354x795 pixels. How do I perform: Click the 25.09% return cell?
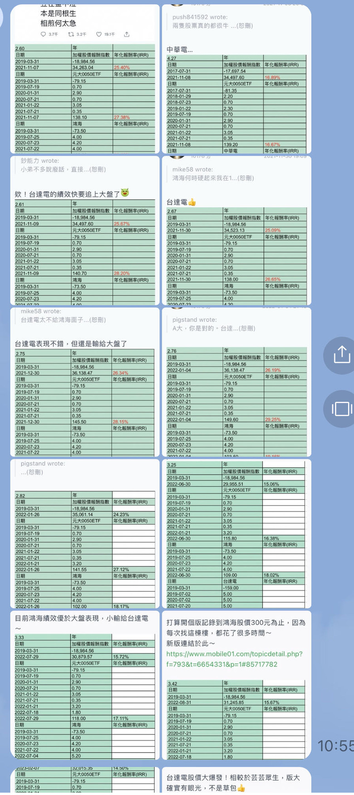click(285, 230)
